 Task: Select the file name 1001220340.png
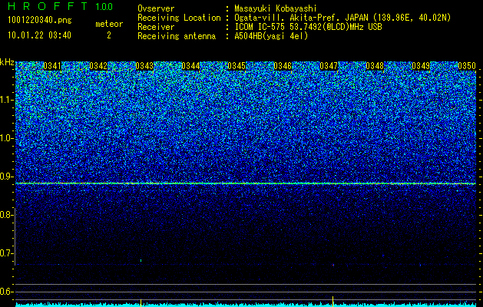[x=40, y=21]
